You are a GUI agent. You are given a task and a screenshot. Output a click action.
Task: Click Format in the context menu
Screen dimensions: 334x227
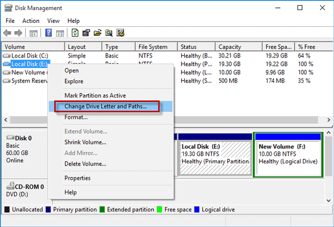[x=76, y=118]
